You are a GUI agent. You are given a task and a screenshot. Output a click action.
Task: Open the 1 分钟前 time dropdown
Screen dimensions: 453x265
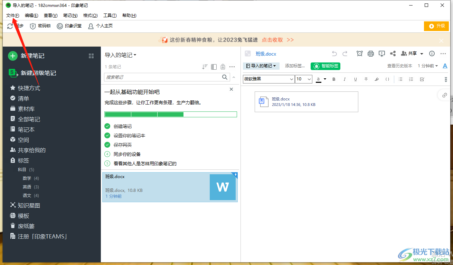428,66
